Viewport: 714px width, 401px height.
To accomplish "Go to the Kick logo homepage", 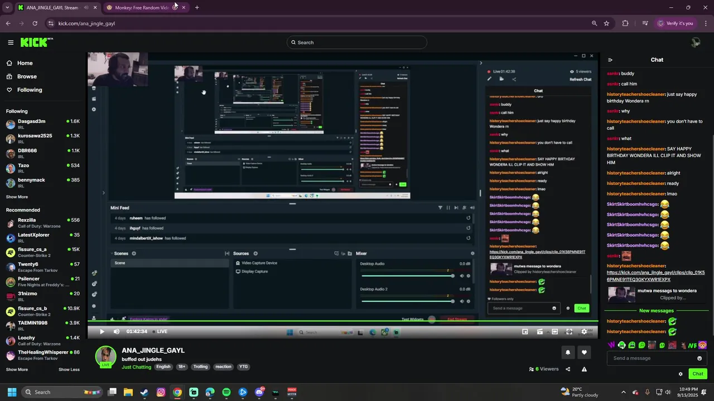I will click(x=36, y=42).
